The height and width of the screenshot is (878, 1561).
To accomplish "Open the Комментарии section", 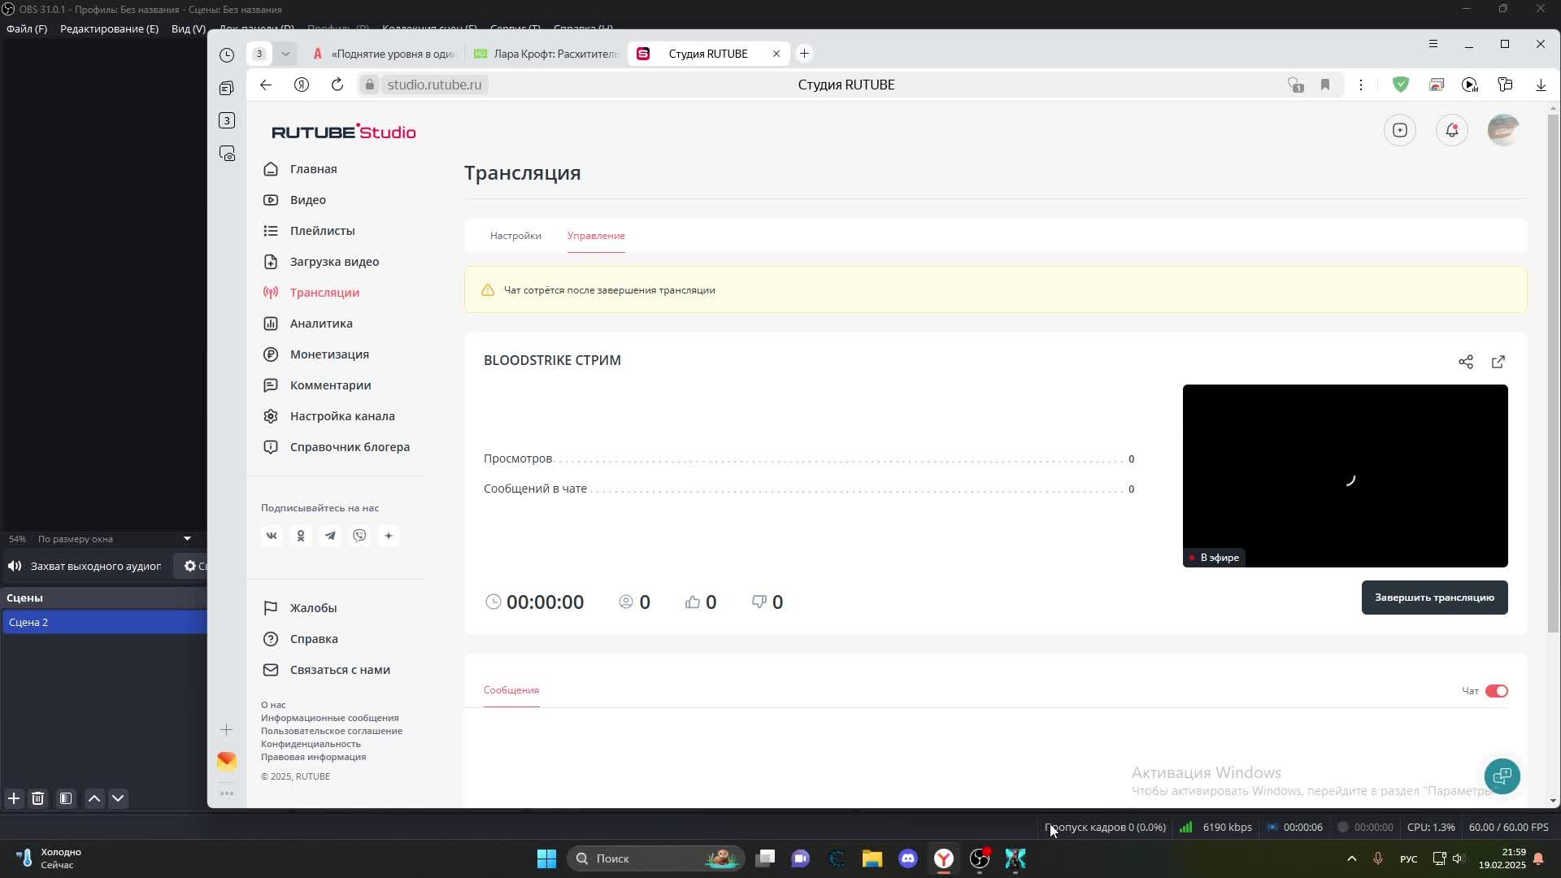I will pos(330,385).
